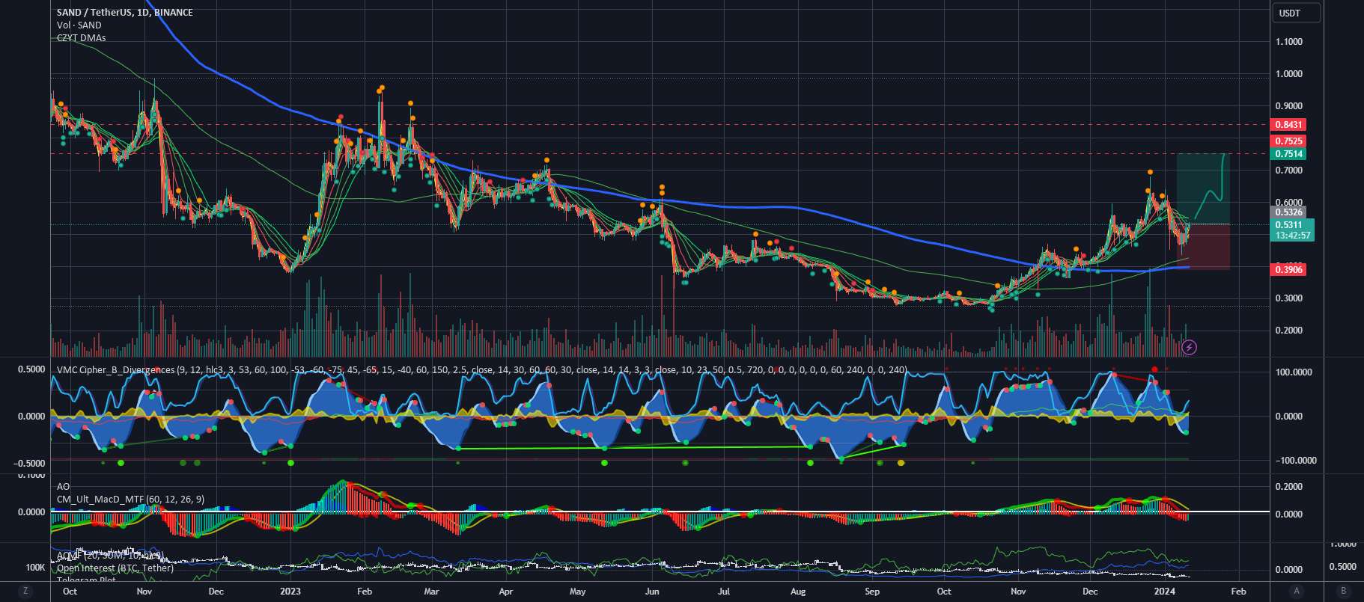Click the 1.1000 price scale value
This screenshot has width=1364, height=602.
[1289, 42]
